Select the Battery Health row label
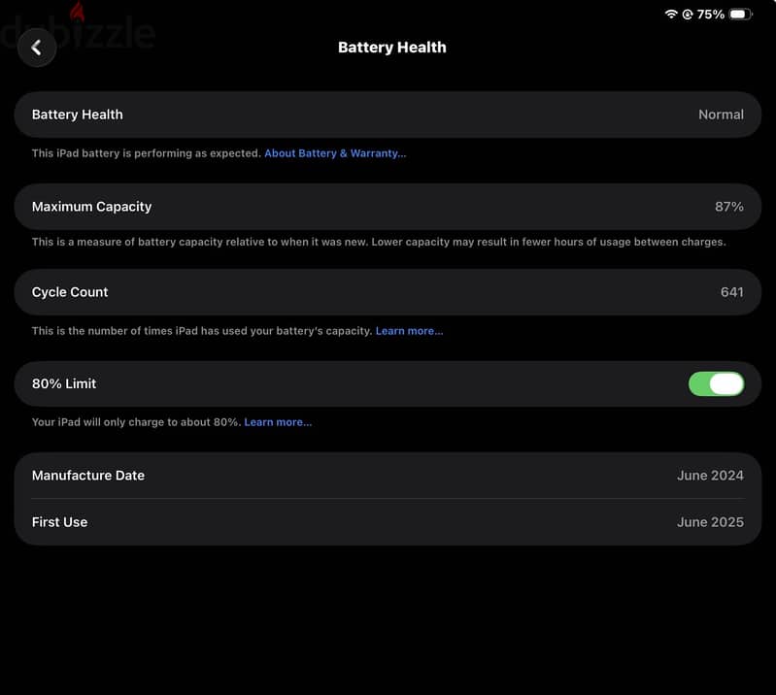 (x=77, y=115)
